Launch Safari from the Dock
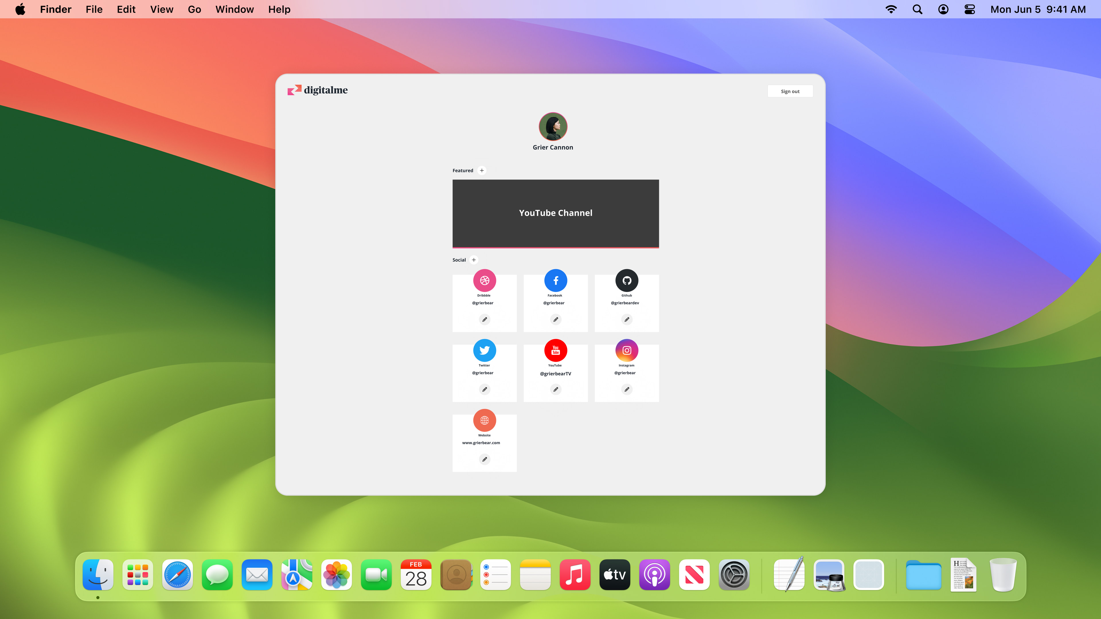1101x619 pixels. (x=177, y=575)
